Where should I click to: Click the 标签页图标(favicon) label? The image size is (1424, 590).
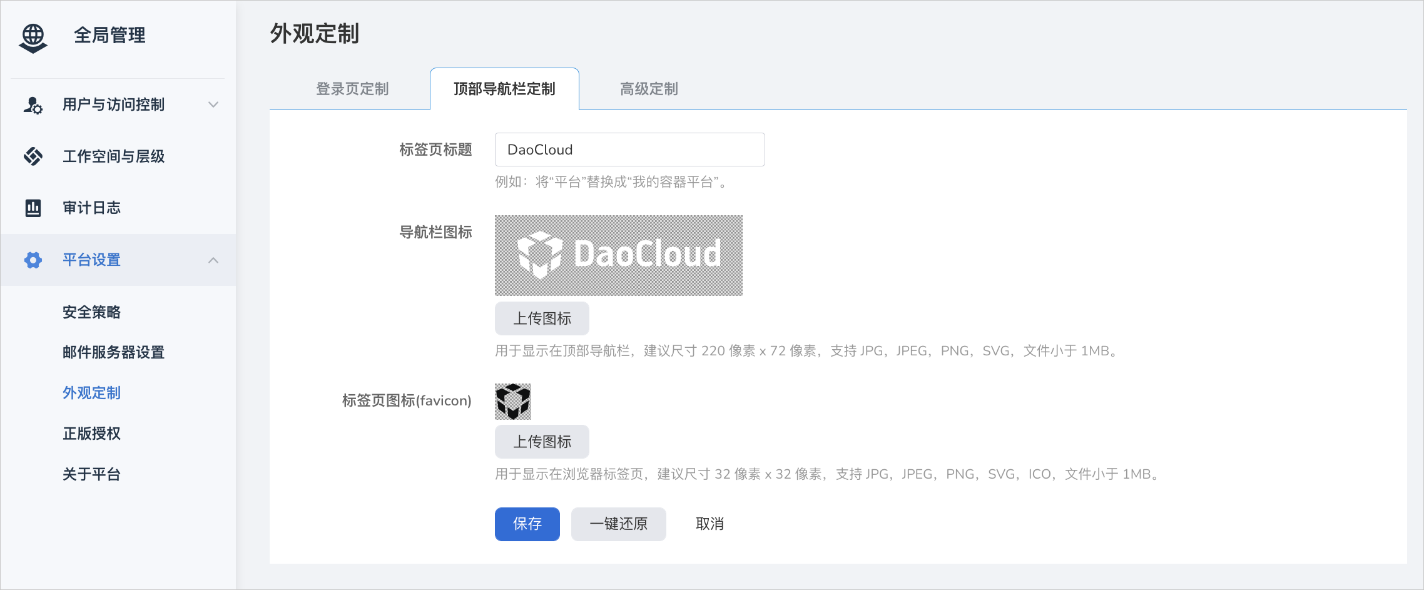click(407, 400)
